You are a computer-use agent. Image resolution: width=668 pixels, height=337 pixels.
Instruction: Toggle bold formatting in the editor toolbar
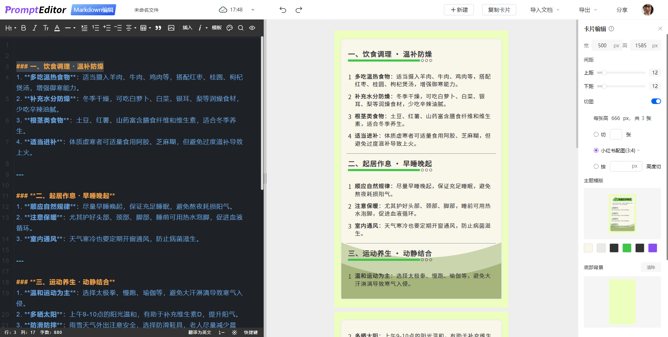point(24,28)
